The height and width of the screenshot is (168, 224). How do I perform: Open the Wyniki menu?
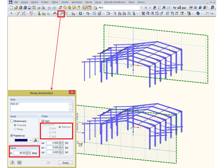65,2
